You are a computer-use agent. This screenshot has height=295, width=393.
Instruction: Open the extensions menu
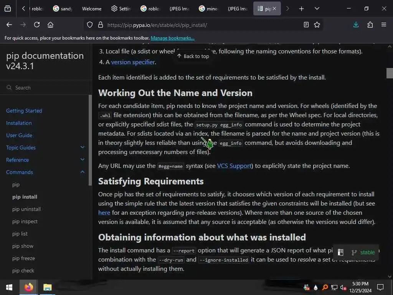tap(370, 25)
